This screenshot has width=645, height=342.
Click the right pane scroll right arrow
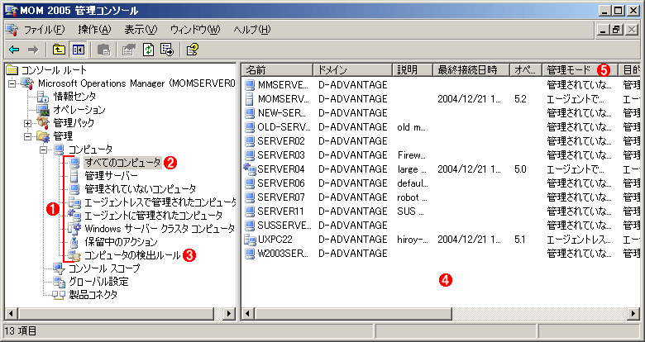(634, 314)
